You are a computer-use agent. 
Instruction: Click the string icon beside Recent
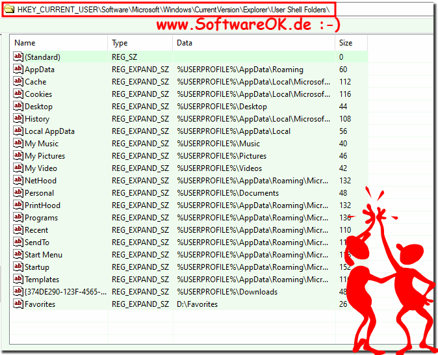18,230
